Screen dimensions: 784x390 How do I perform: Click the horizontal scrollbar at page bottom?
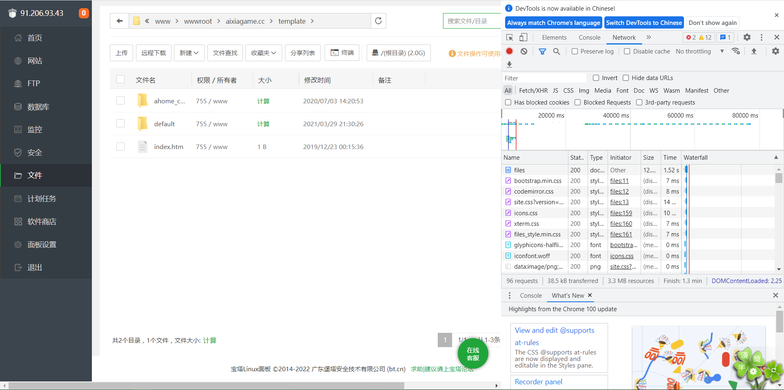206,386
